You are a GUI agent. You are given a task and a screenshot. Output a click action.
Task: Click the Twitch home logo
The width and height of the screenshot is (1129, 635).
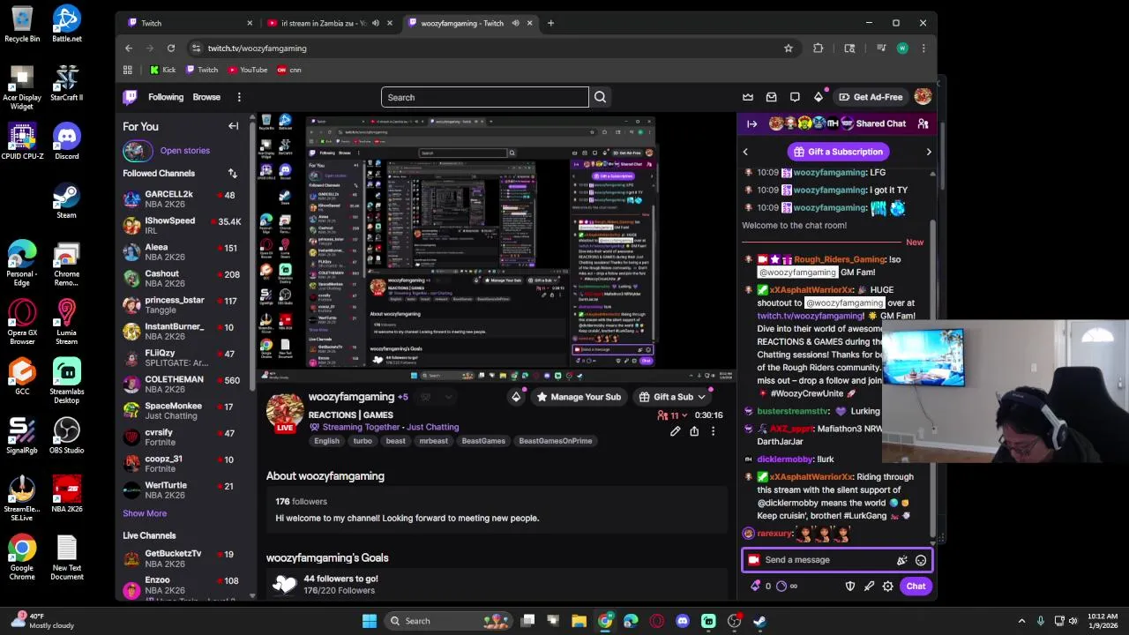pyautogui.click(x=131, y=97)
